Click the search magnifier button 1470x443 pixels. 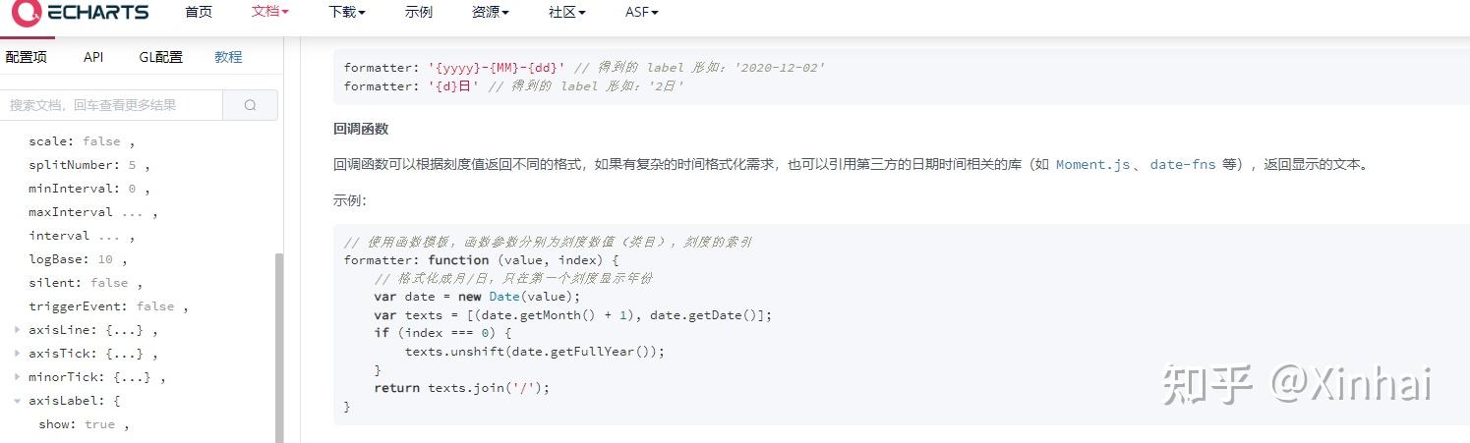pos(250,105)
